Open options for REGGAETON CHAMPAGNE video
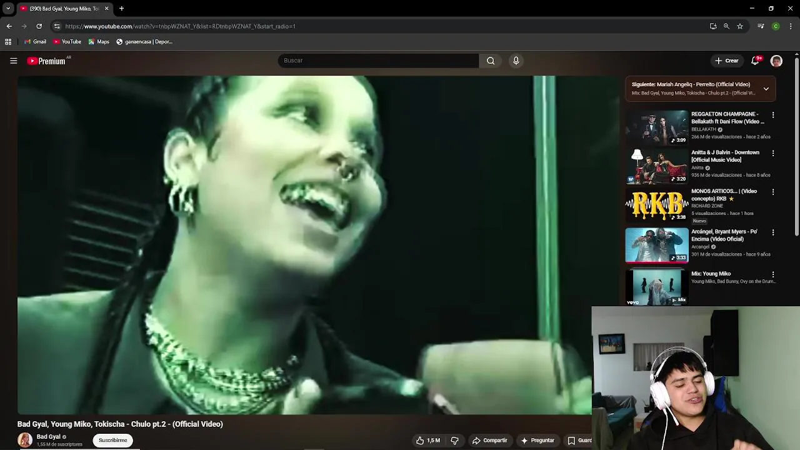 [x=773, y=115]
